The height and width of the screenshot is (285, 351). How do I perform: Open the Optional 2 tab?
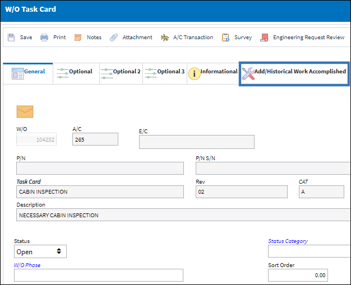(x=121, y=73)
